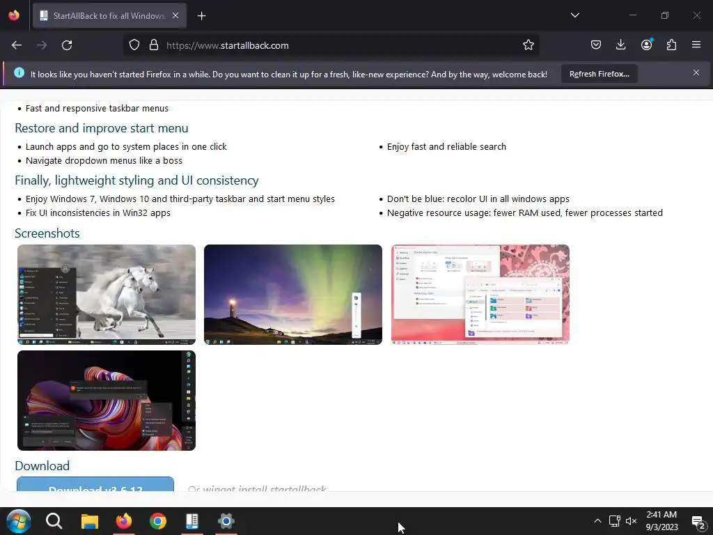
Task: Click the Restore and improve start menu heading
Action: click(x=102, y=128)
